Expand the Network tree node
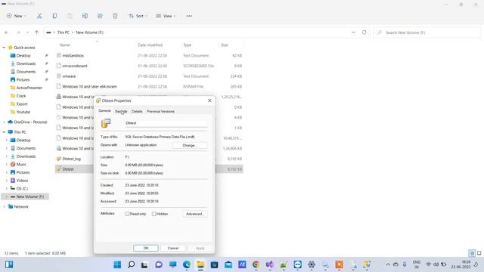Screen dimensions: 484x272 pos(4,206)
